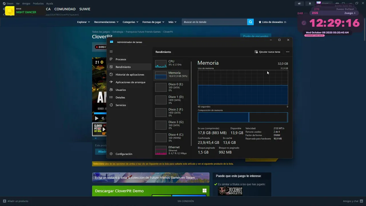Expand the Formas de jugar dropdown
This screenshot has height=206, width=366.
pos(154,22)
